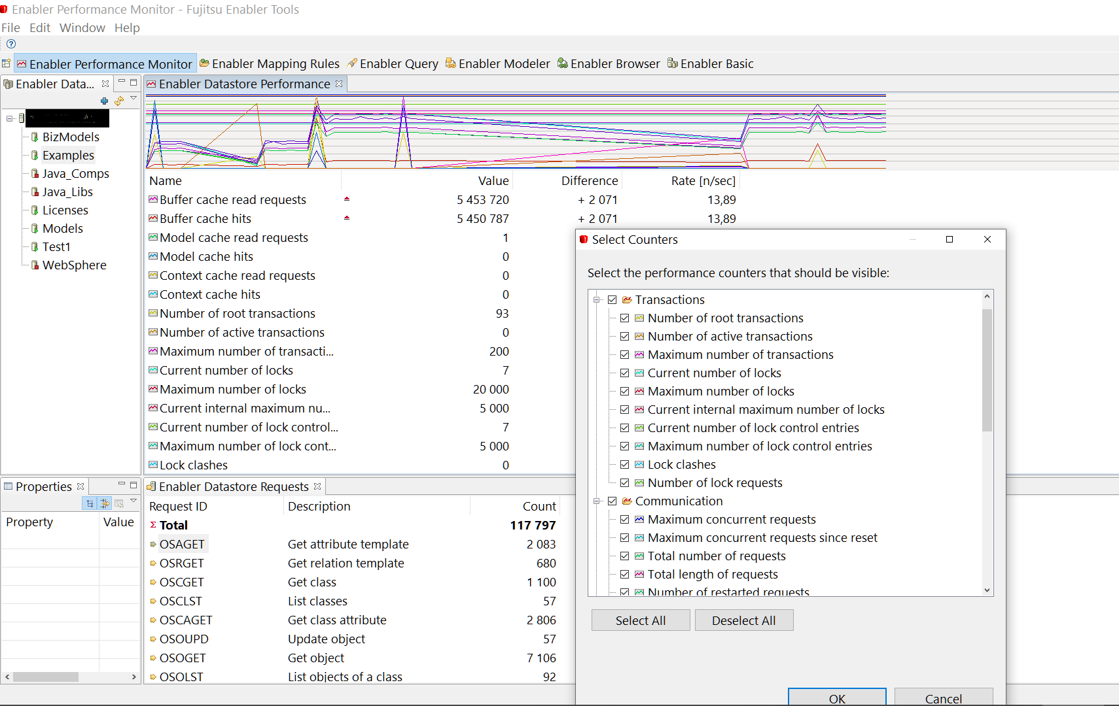Click the sigma Total icon
Screen dimensions: 1119x706
point(153,525)
